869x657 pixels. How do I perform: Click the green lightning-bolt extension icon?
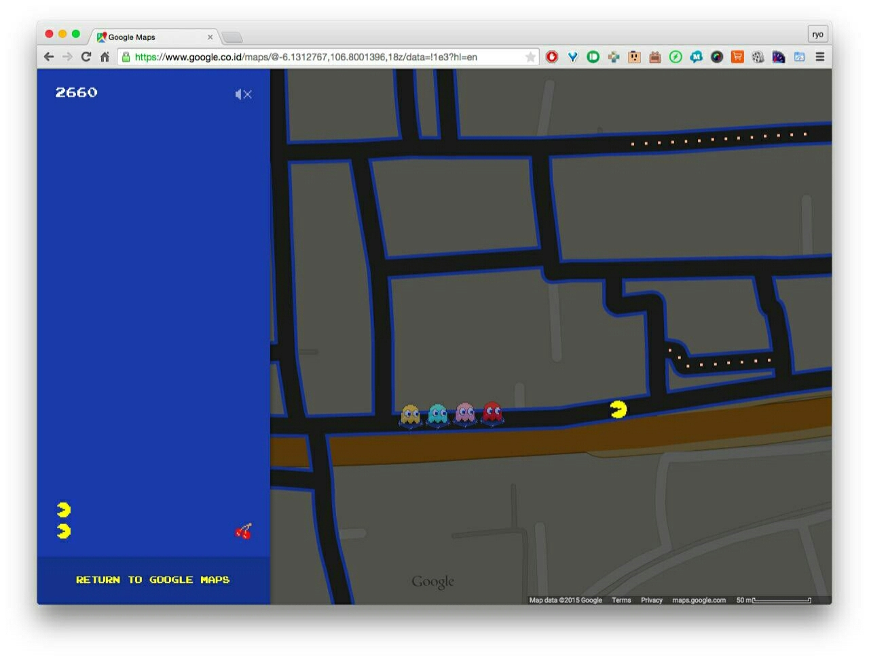(676, 57)
